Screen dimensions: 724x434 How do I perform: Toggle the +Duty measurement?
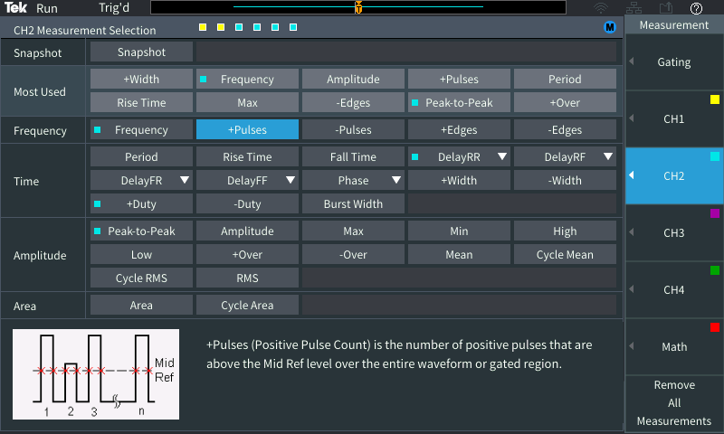click(141, 204)
